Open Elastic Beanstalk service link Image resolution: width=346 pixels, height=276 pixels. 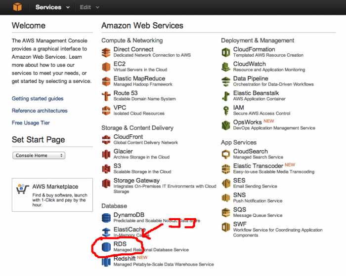(x=256, y=93)
